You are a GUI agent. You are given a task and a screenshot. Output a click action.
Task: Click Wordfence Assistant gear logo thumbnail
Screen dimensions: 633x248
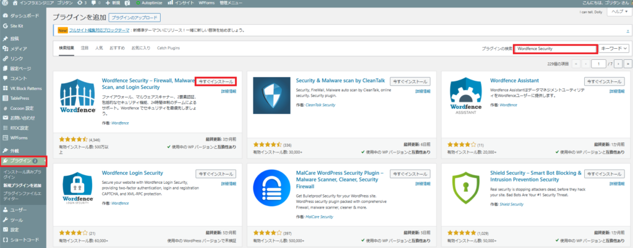click(466, 96)
